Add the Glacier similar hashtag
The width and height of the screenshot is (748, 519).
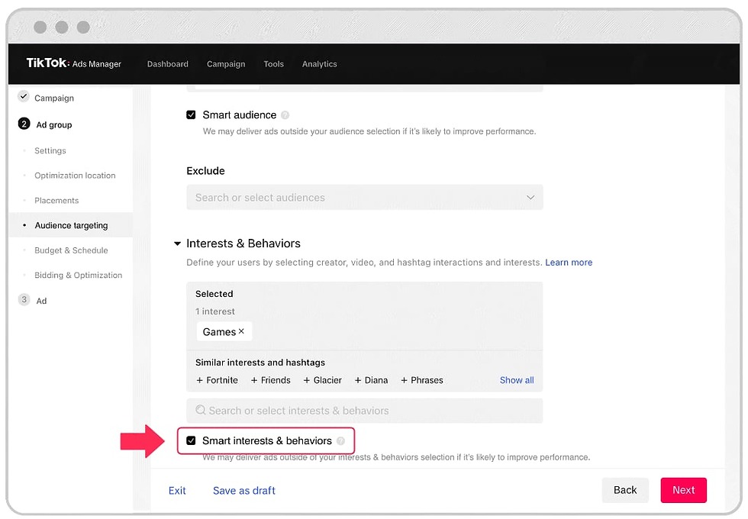pyautogui.click(x=322, y=380)
